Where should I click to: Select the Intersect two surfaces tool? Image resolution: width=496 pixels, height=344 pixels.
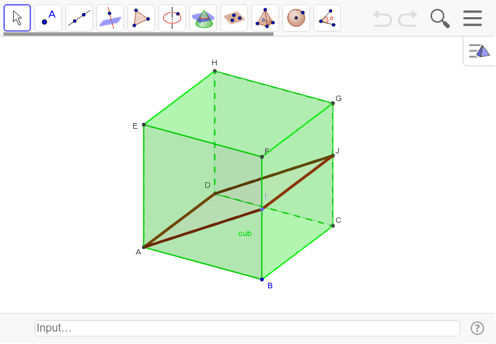(203, 18)
